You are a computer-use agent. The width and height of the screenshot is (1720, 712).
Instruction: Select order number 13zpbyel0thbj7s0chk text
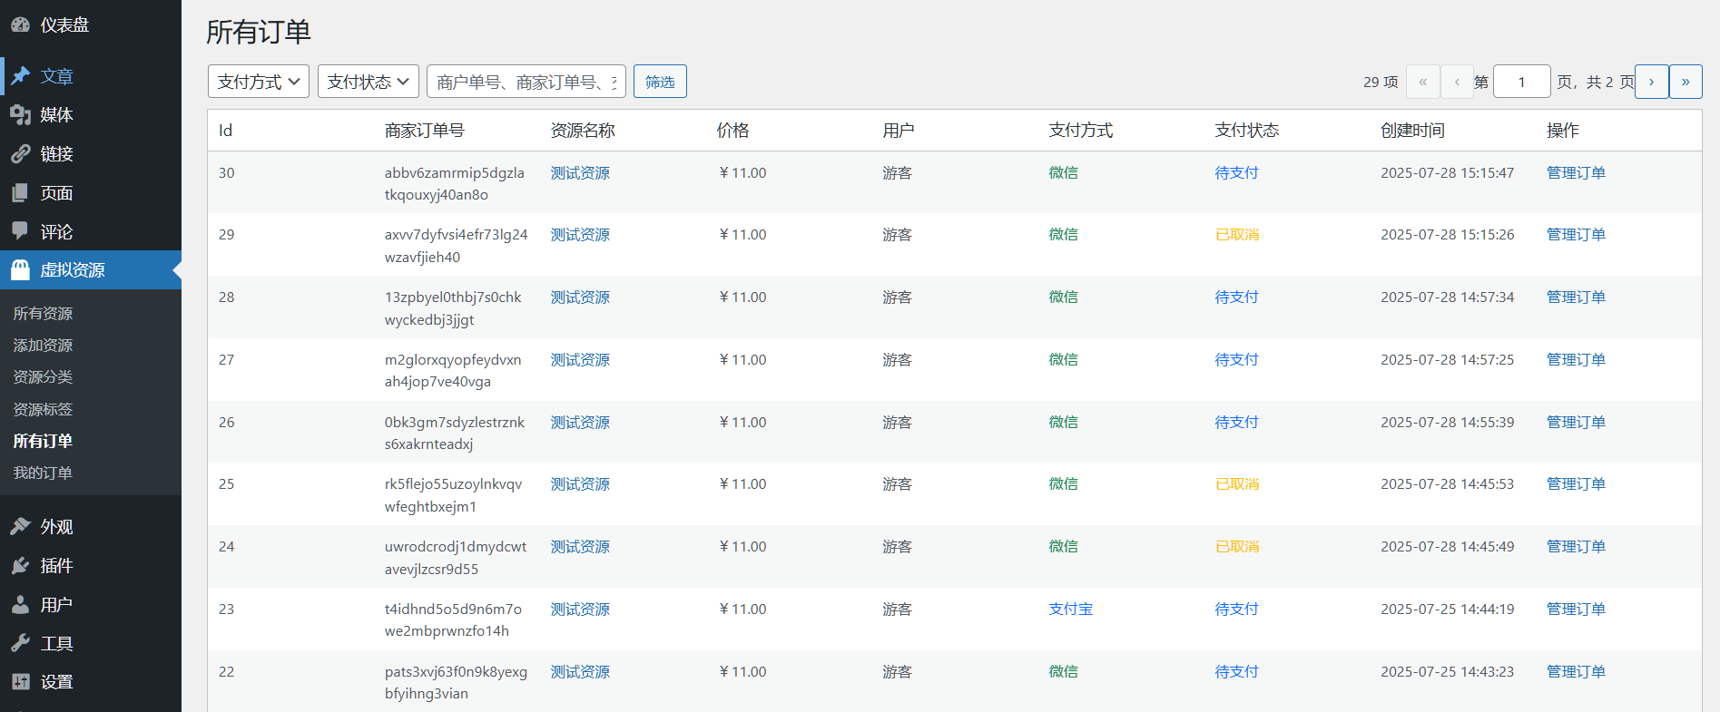click(453, 297)
